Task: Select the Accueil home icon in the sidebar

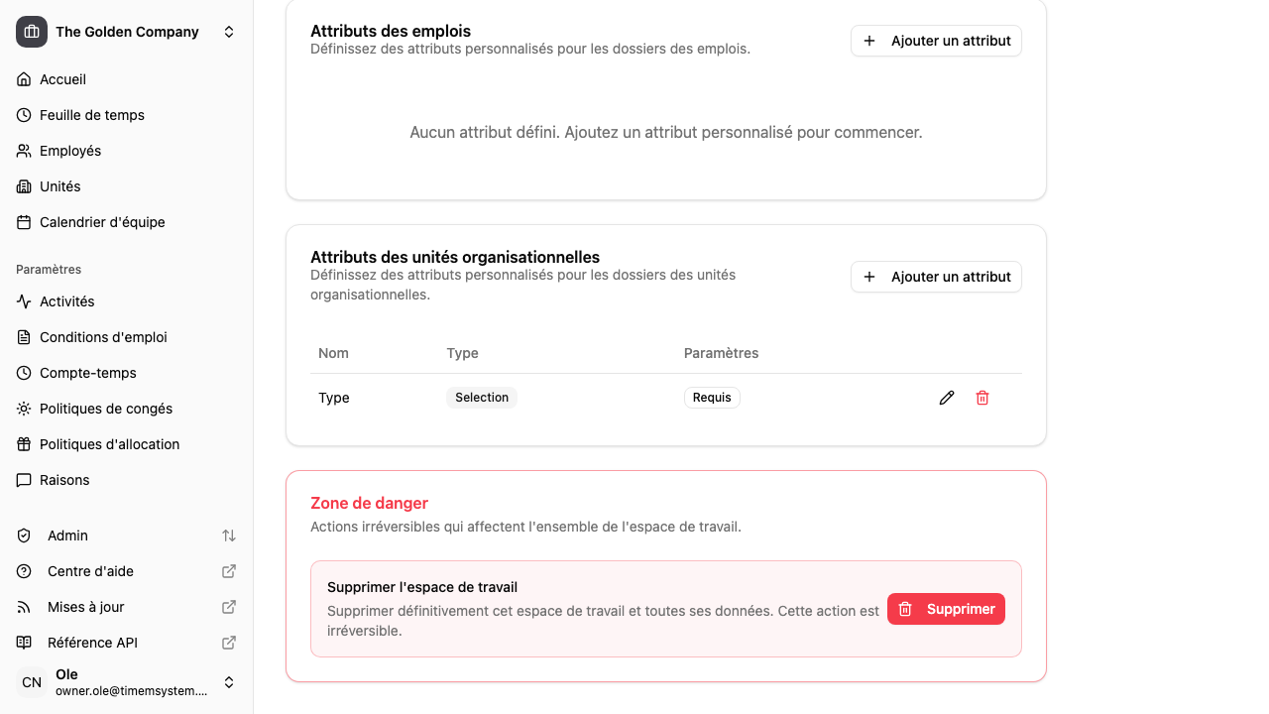Action: click(23, 79)
